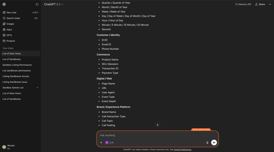Viewport: 274px width, 152px height.
Task: Open Search chats
Action: click(x=20, y=18)
